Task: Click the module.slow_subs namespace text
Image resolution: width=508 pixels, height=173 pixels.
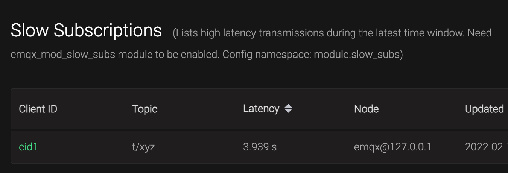Action: [x=357, y=54]
